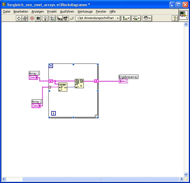Click the vertical scrollbar up arrow
190x183 pixels.
point(186,24)
